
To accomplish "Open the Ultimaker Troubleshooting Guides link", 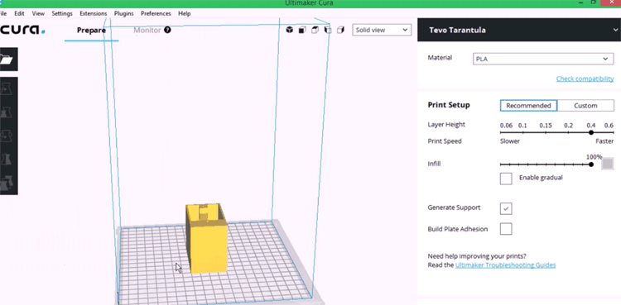I will [x=505, y=265].
